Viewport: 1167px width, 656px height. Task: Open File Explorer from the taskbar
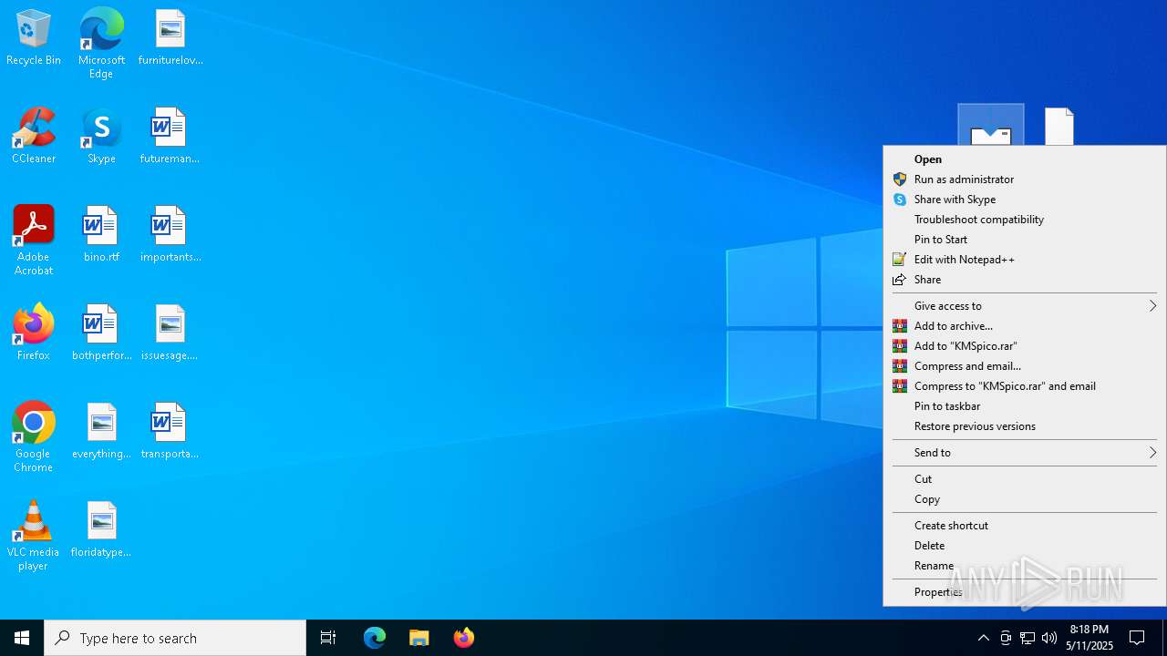(419, 638)
